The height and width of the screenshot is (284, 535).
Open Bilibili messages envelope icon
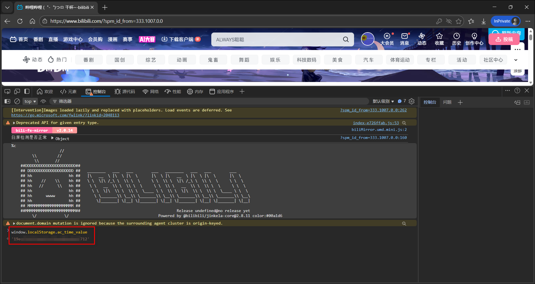[x=404, y=39]
